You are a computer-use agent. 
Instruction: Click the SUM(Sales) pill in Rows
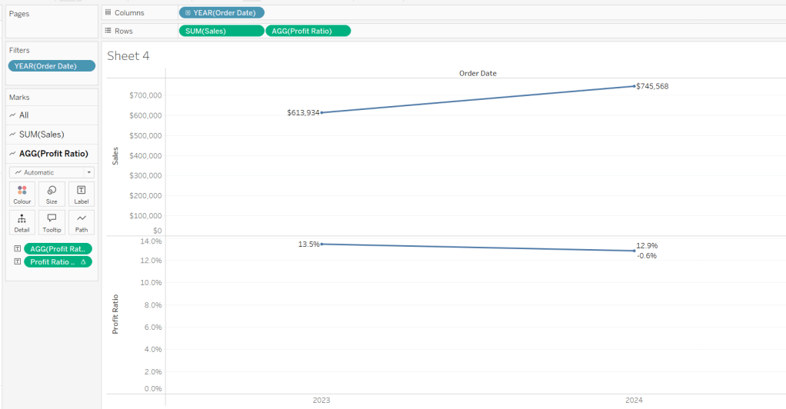pos(220,31)
